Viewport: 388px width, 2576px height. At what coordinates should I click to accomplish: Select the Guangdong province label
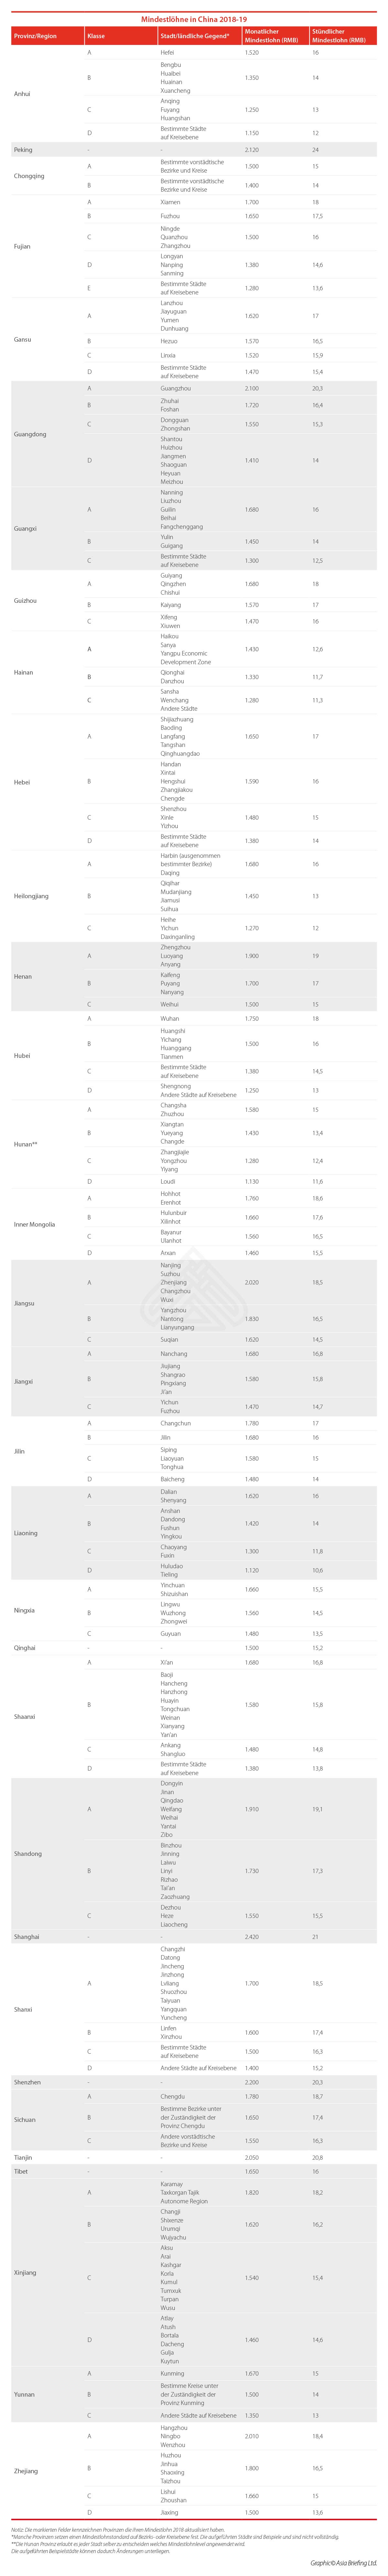pos(30,434)
